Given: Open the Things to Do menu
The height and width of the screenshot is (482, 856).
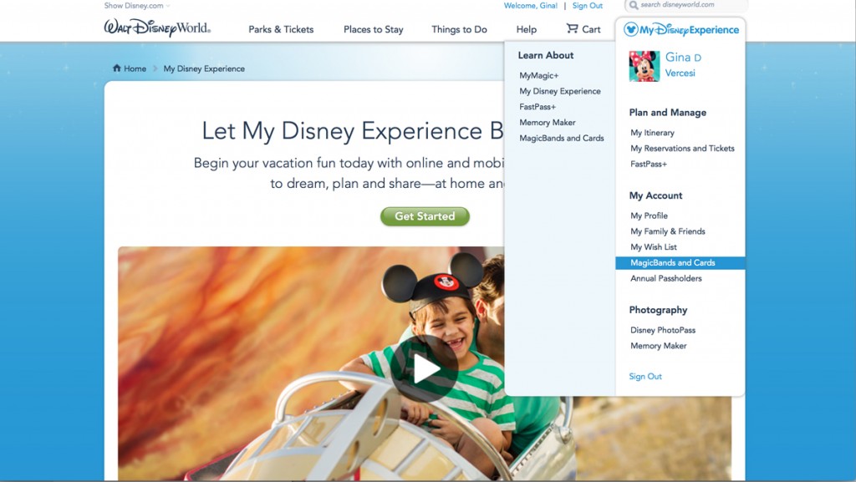Looking at the screenshot, I should coord(459,29).
